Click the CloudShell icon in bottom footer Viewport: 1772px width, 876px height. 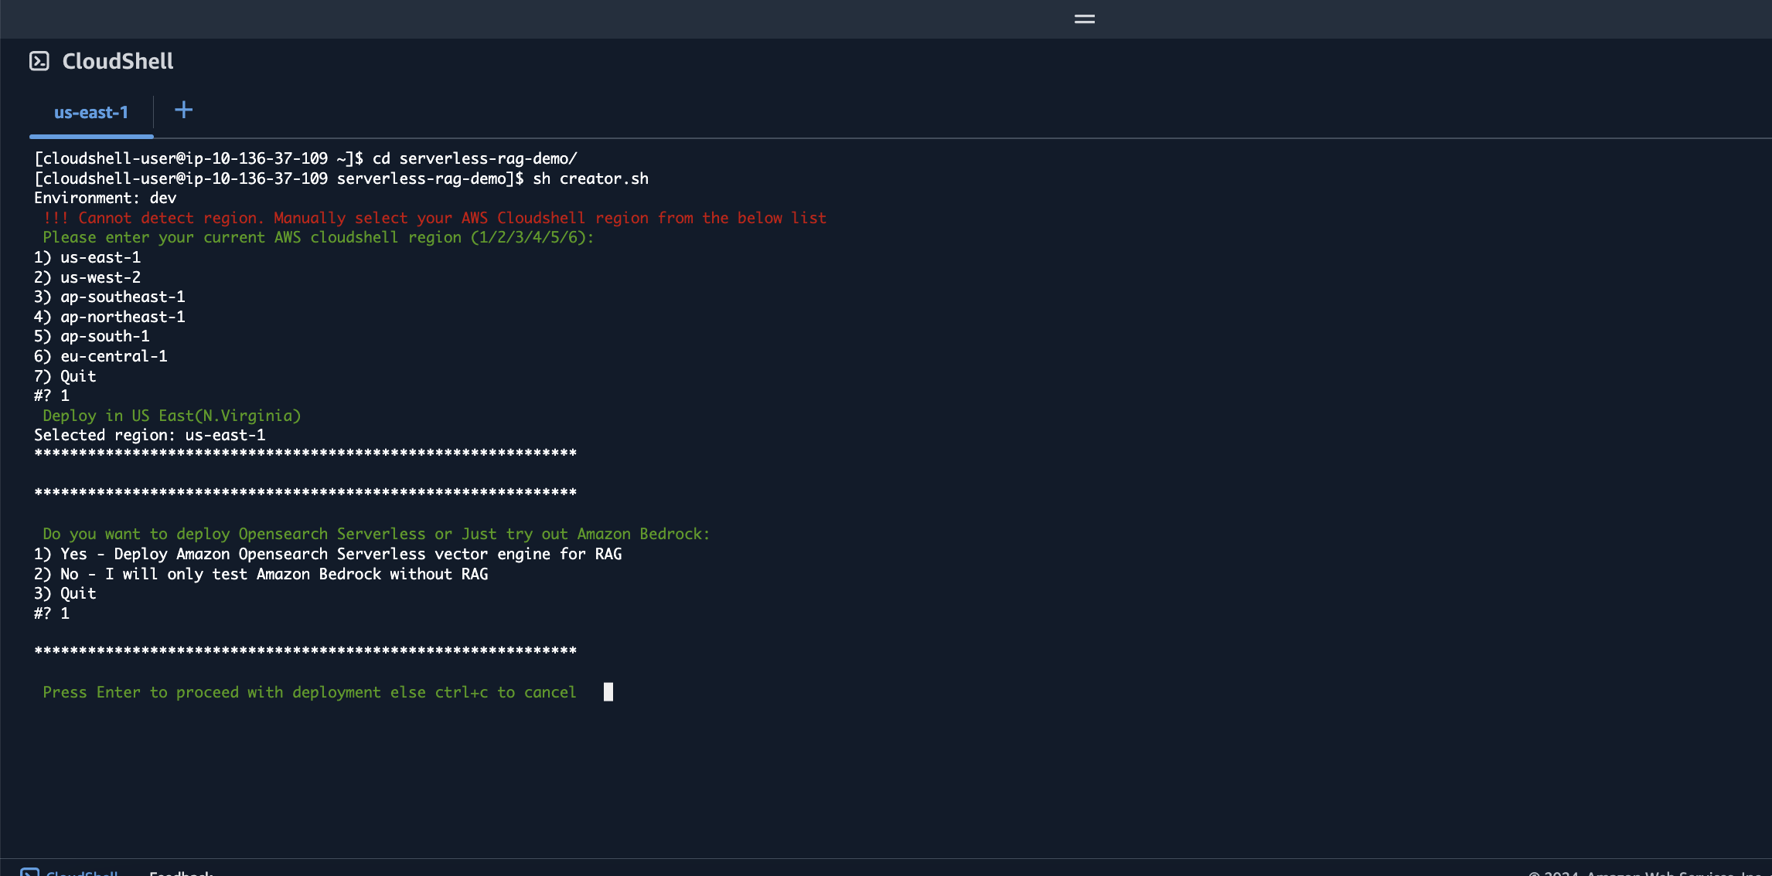pyautogui.click(x=29, y=872)
